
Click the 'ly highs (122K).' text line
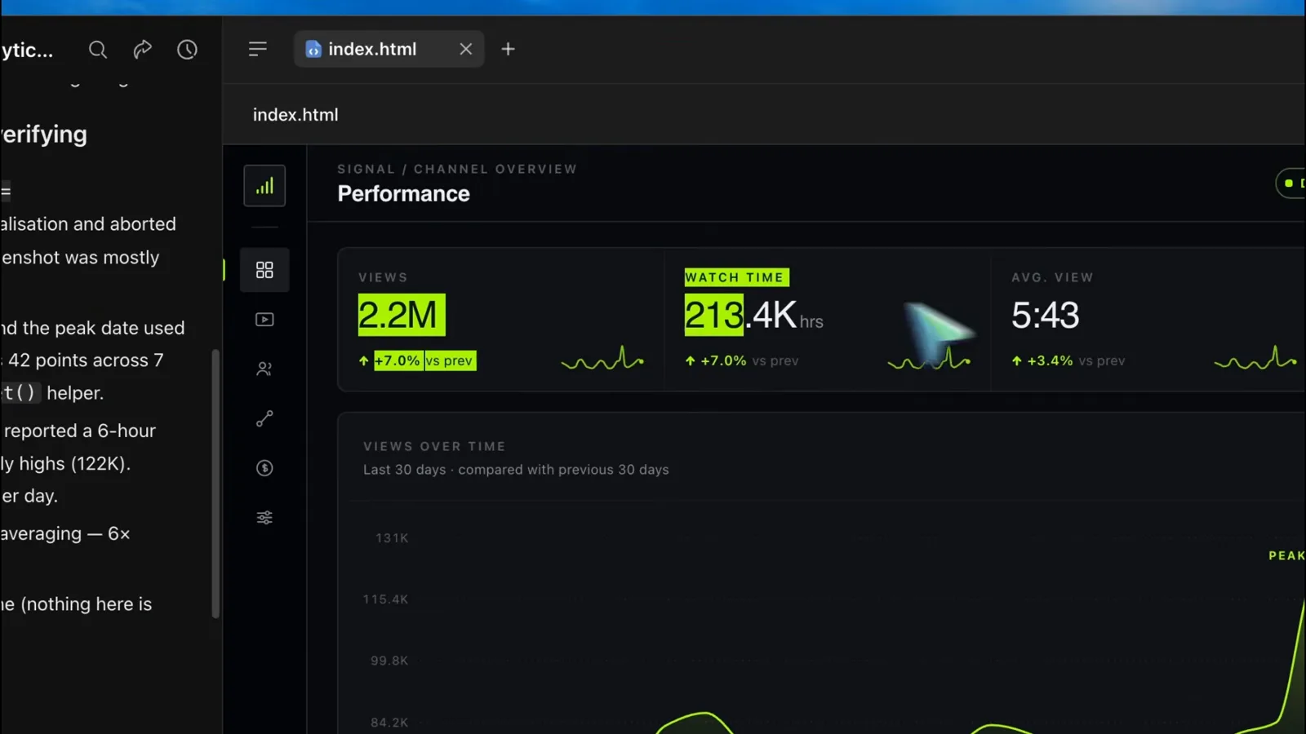tap(65, 464)
